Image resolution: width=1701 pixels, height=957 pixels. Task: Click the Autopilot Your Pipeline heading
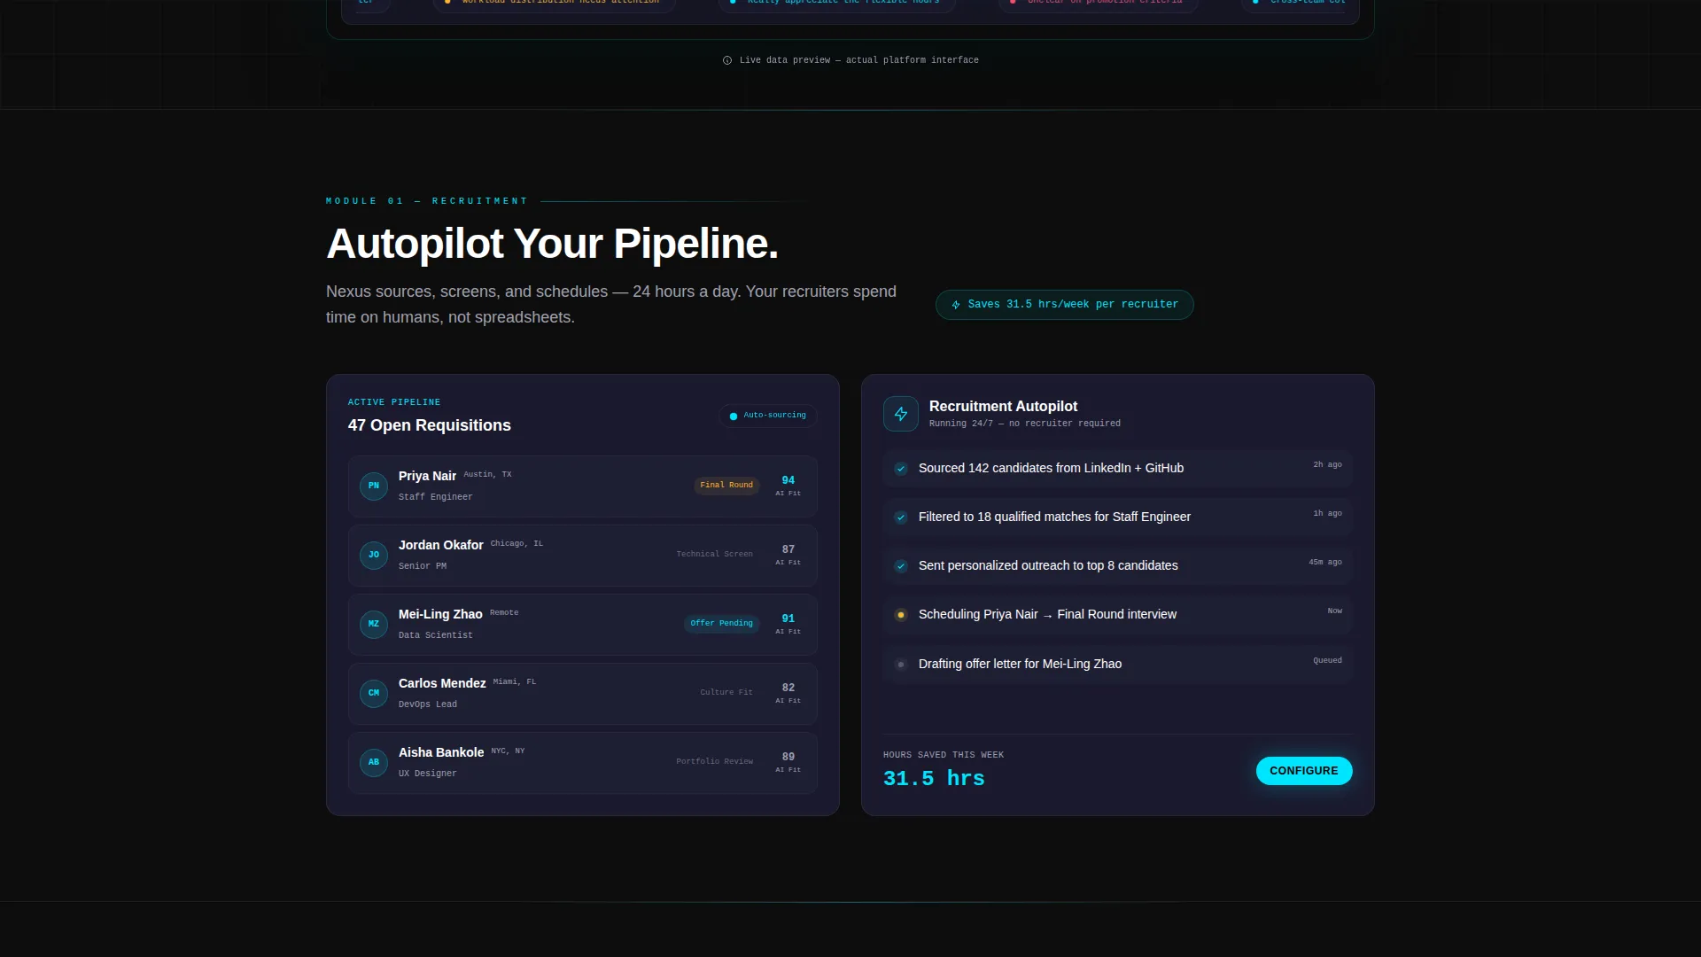[552, 244]
